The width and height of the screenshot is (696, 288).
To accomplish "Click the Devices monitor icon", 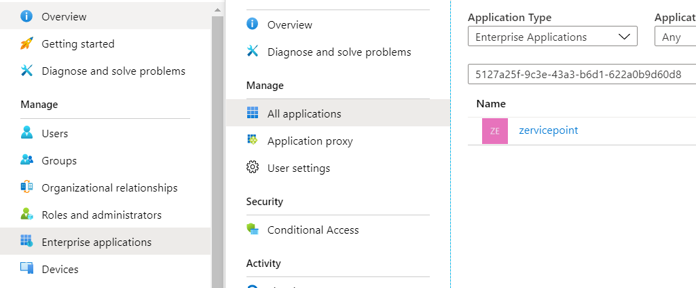I will coord(27,269).
